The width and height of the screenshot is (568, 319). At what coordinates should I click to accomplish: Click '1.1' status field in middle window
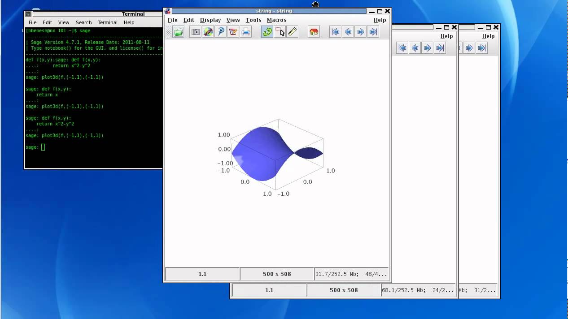269,290
